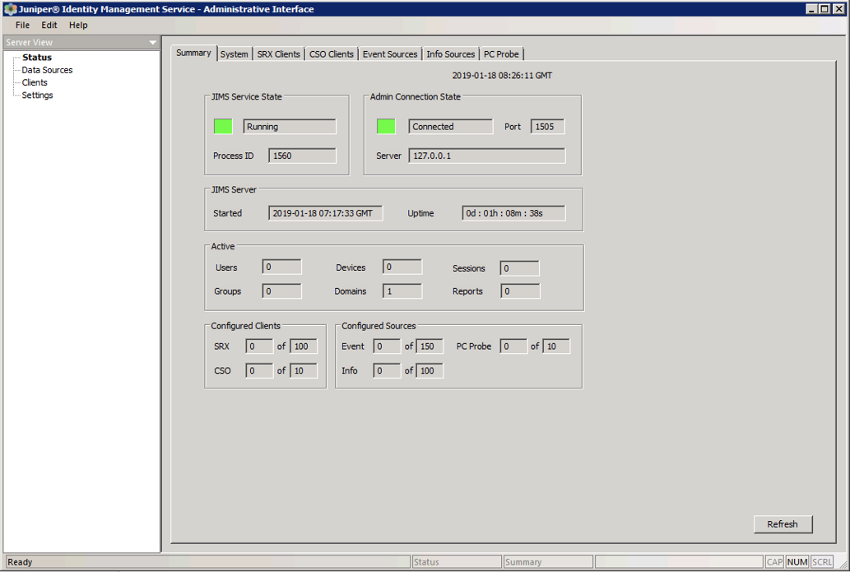Click the Active Devices count field
Viewport: 850px width, 572px height.
(402, 267)
